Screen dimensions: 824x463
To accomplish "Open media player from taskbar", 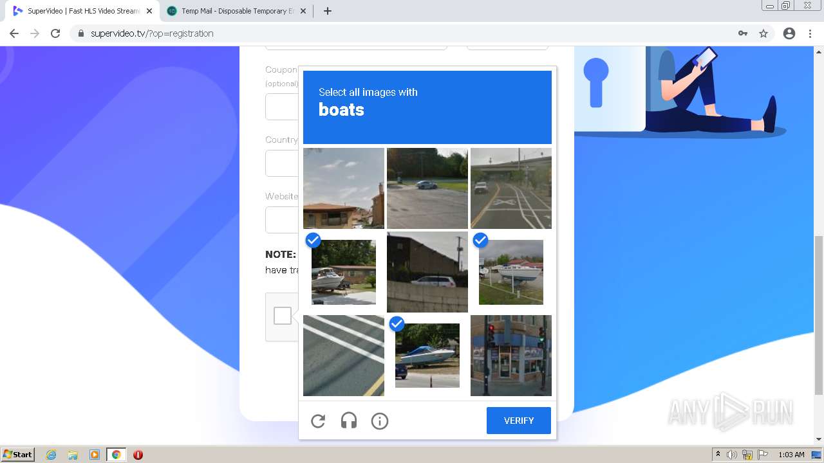I will pos(95,455).
